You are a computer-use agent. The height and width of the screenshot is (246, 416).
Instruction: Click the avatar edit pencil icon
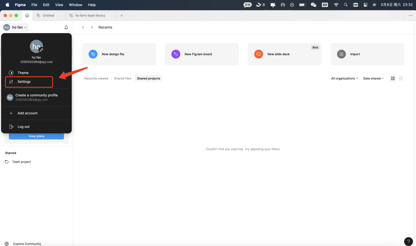click(x=41, y=50)
